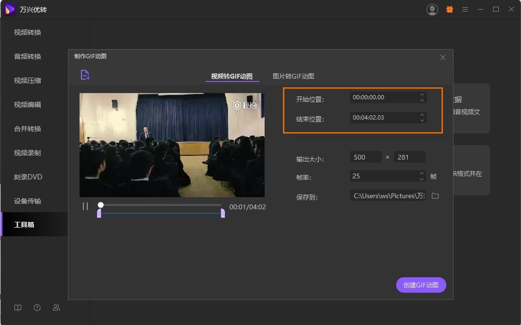The width and height of the screenshot is (521, 325).
Task: Click the orange gift icon in title bar
Action: pos(450,9)
